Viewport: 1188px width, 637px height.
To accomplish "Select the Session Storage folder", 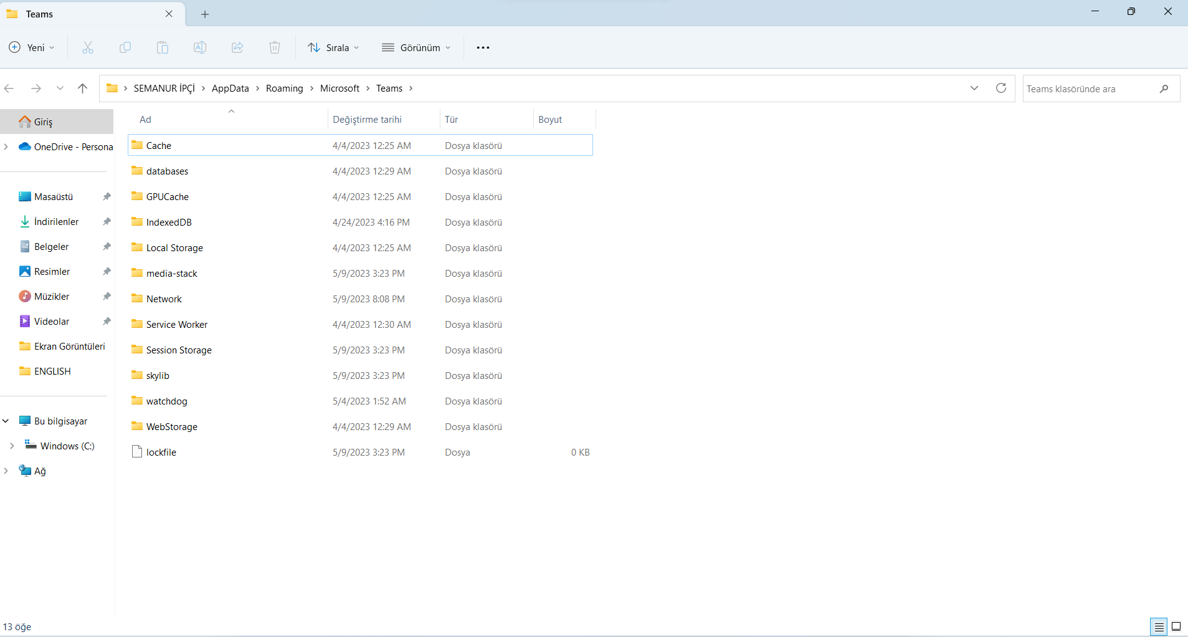I will coord(360,350).
